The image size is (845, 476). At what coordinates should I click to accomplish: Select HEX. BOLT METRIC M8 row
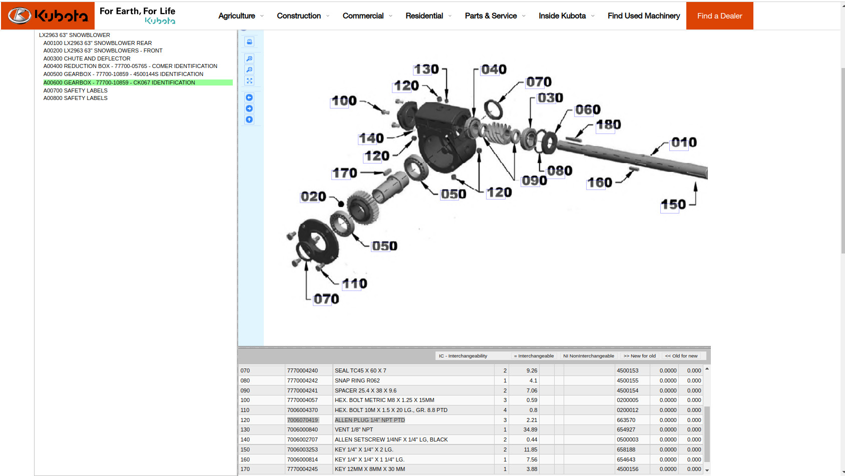click(x=471, y=400)
